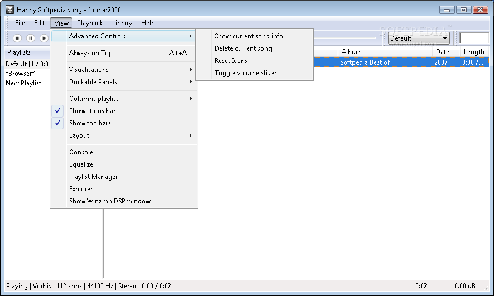Open the File menu
The width and height of the screenshot is (494, 296).
pos(20,23)
